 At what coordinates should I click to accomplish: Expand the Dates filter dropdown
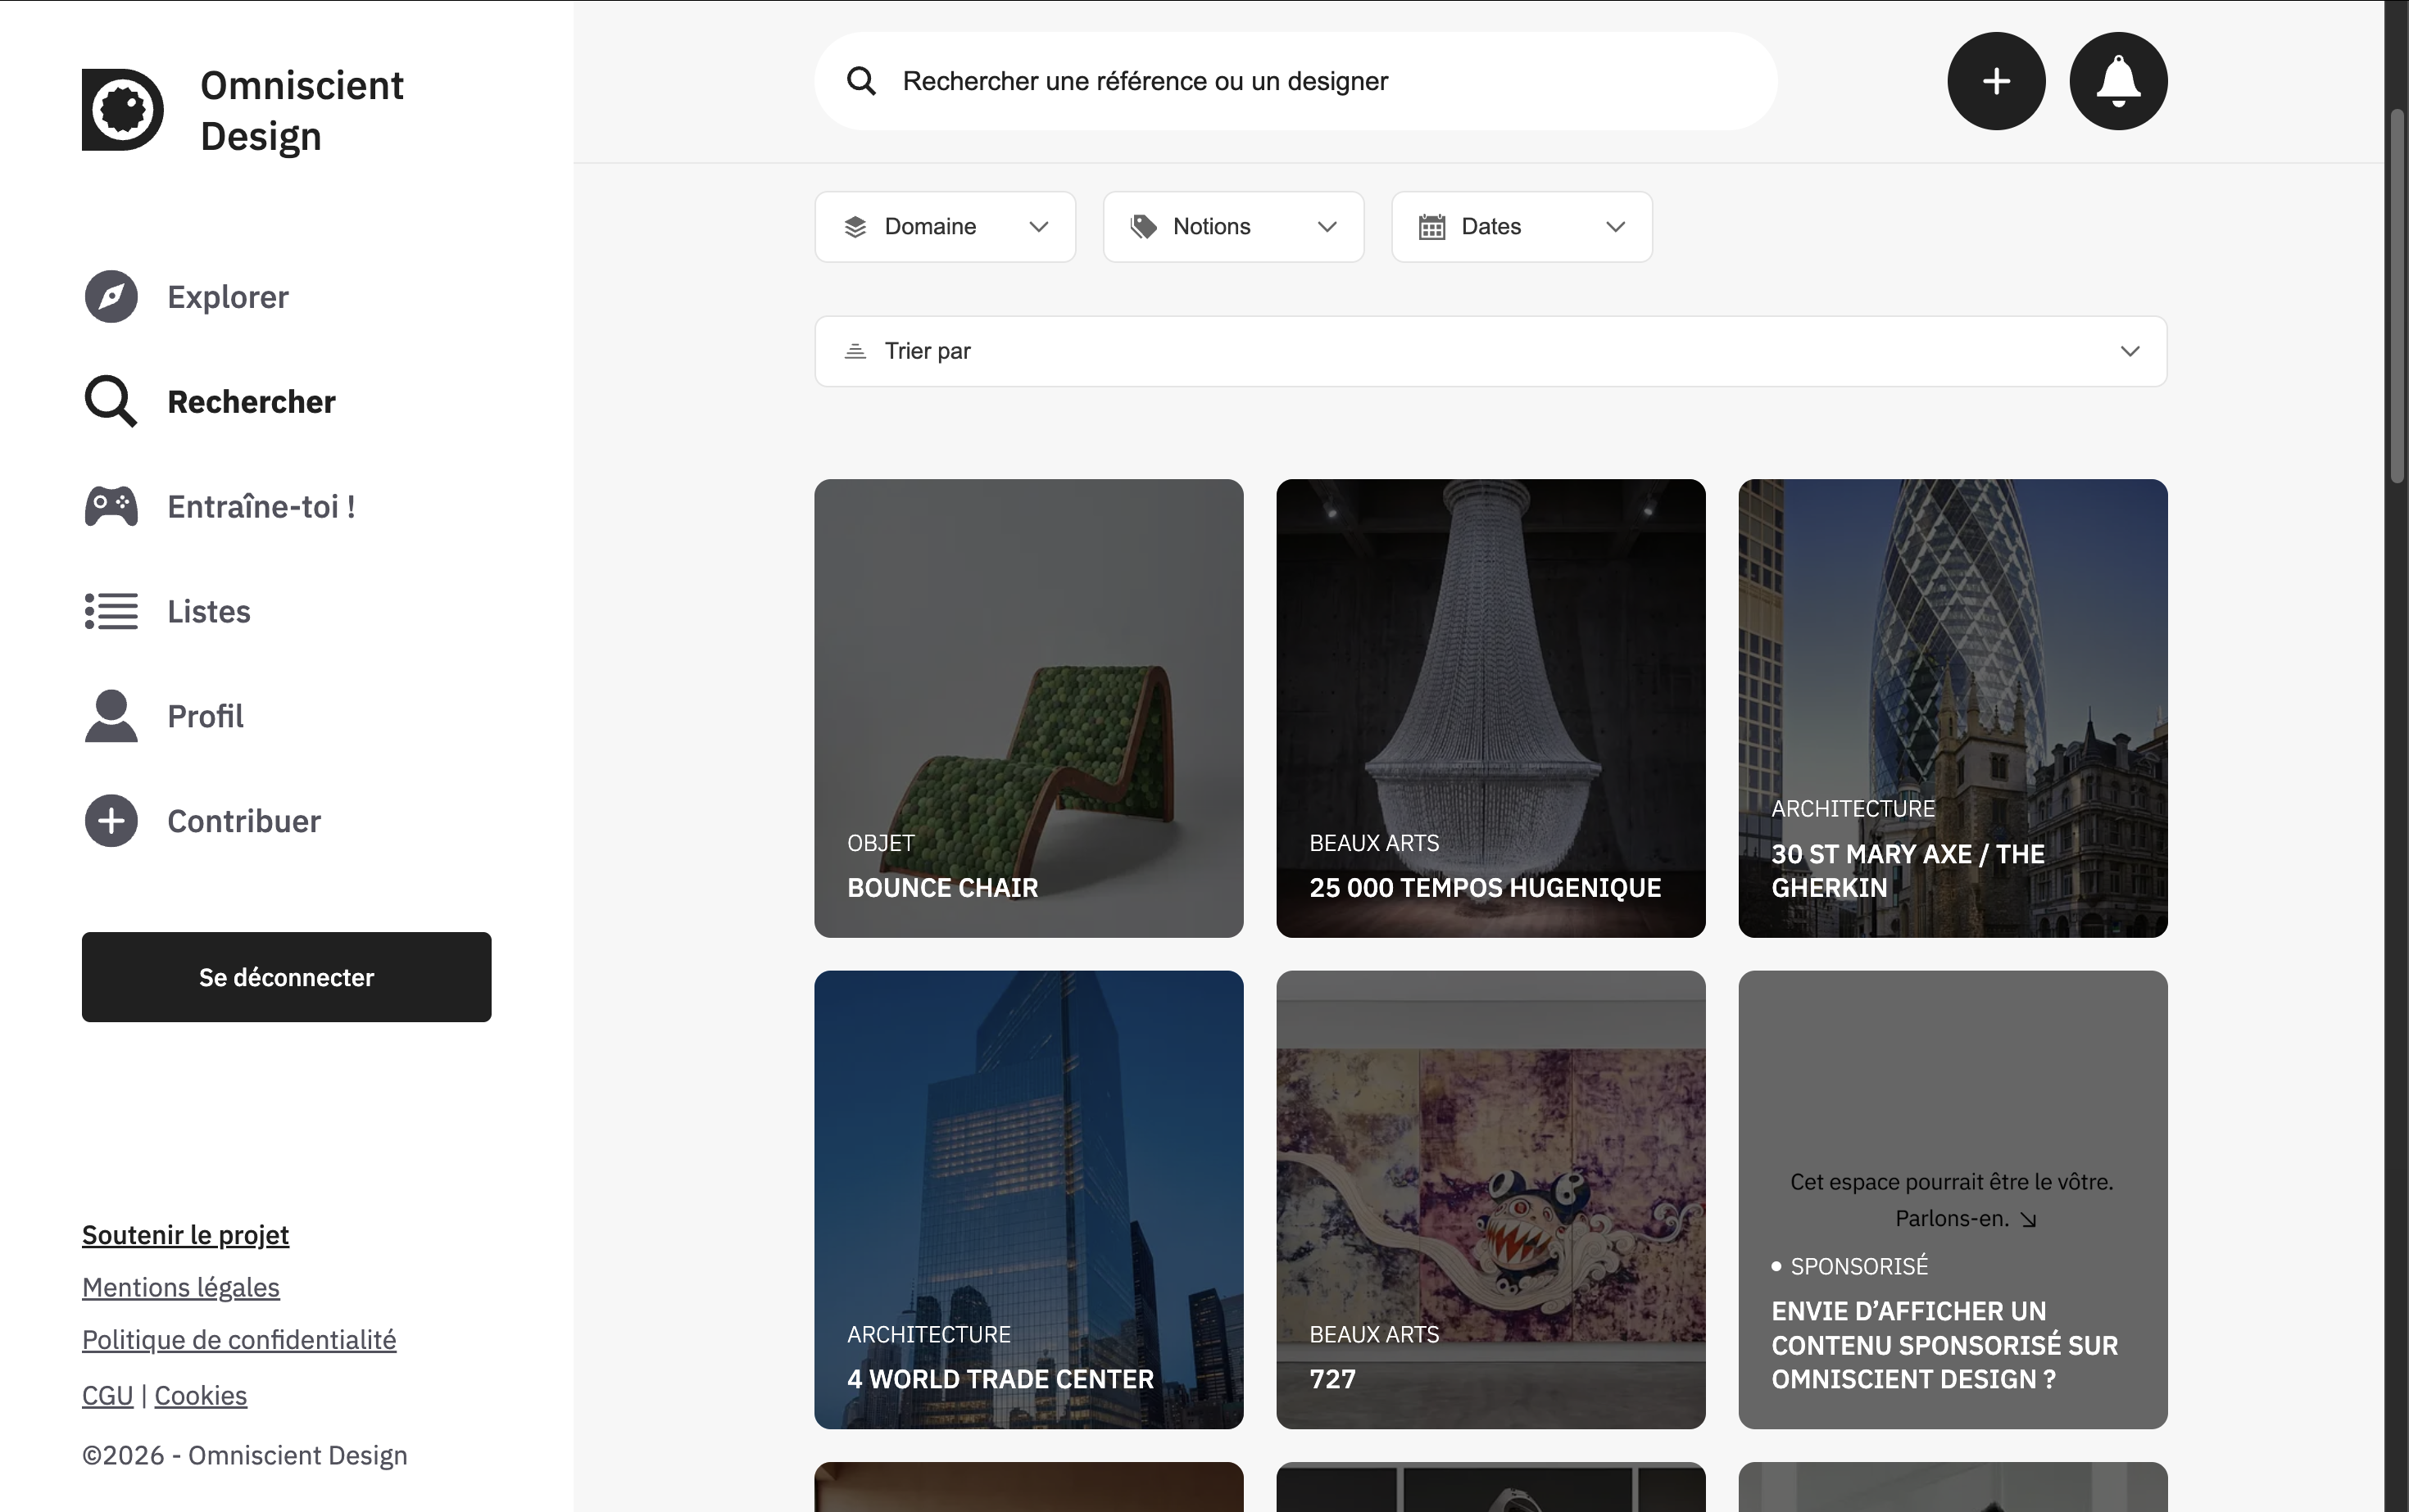click(x=1522, y=227)
